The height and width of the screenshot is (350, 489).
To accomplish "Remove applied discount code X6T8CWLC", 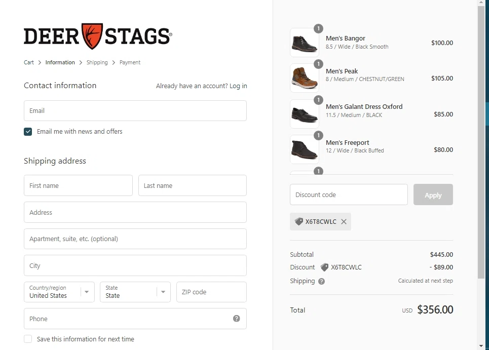I will pos(344,221).
